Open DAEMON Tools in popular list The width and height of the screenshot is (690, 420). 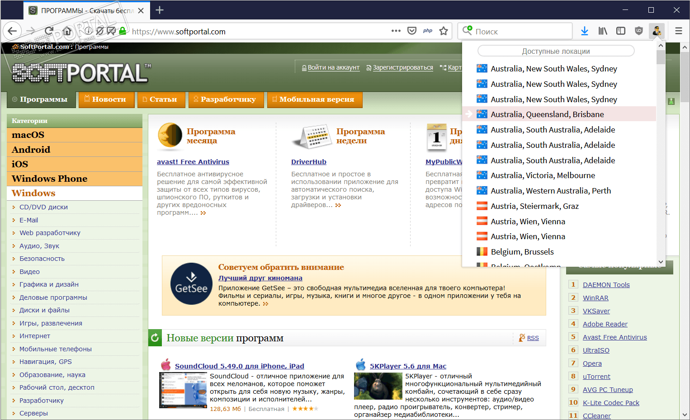[x=606, y=285]
